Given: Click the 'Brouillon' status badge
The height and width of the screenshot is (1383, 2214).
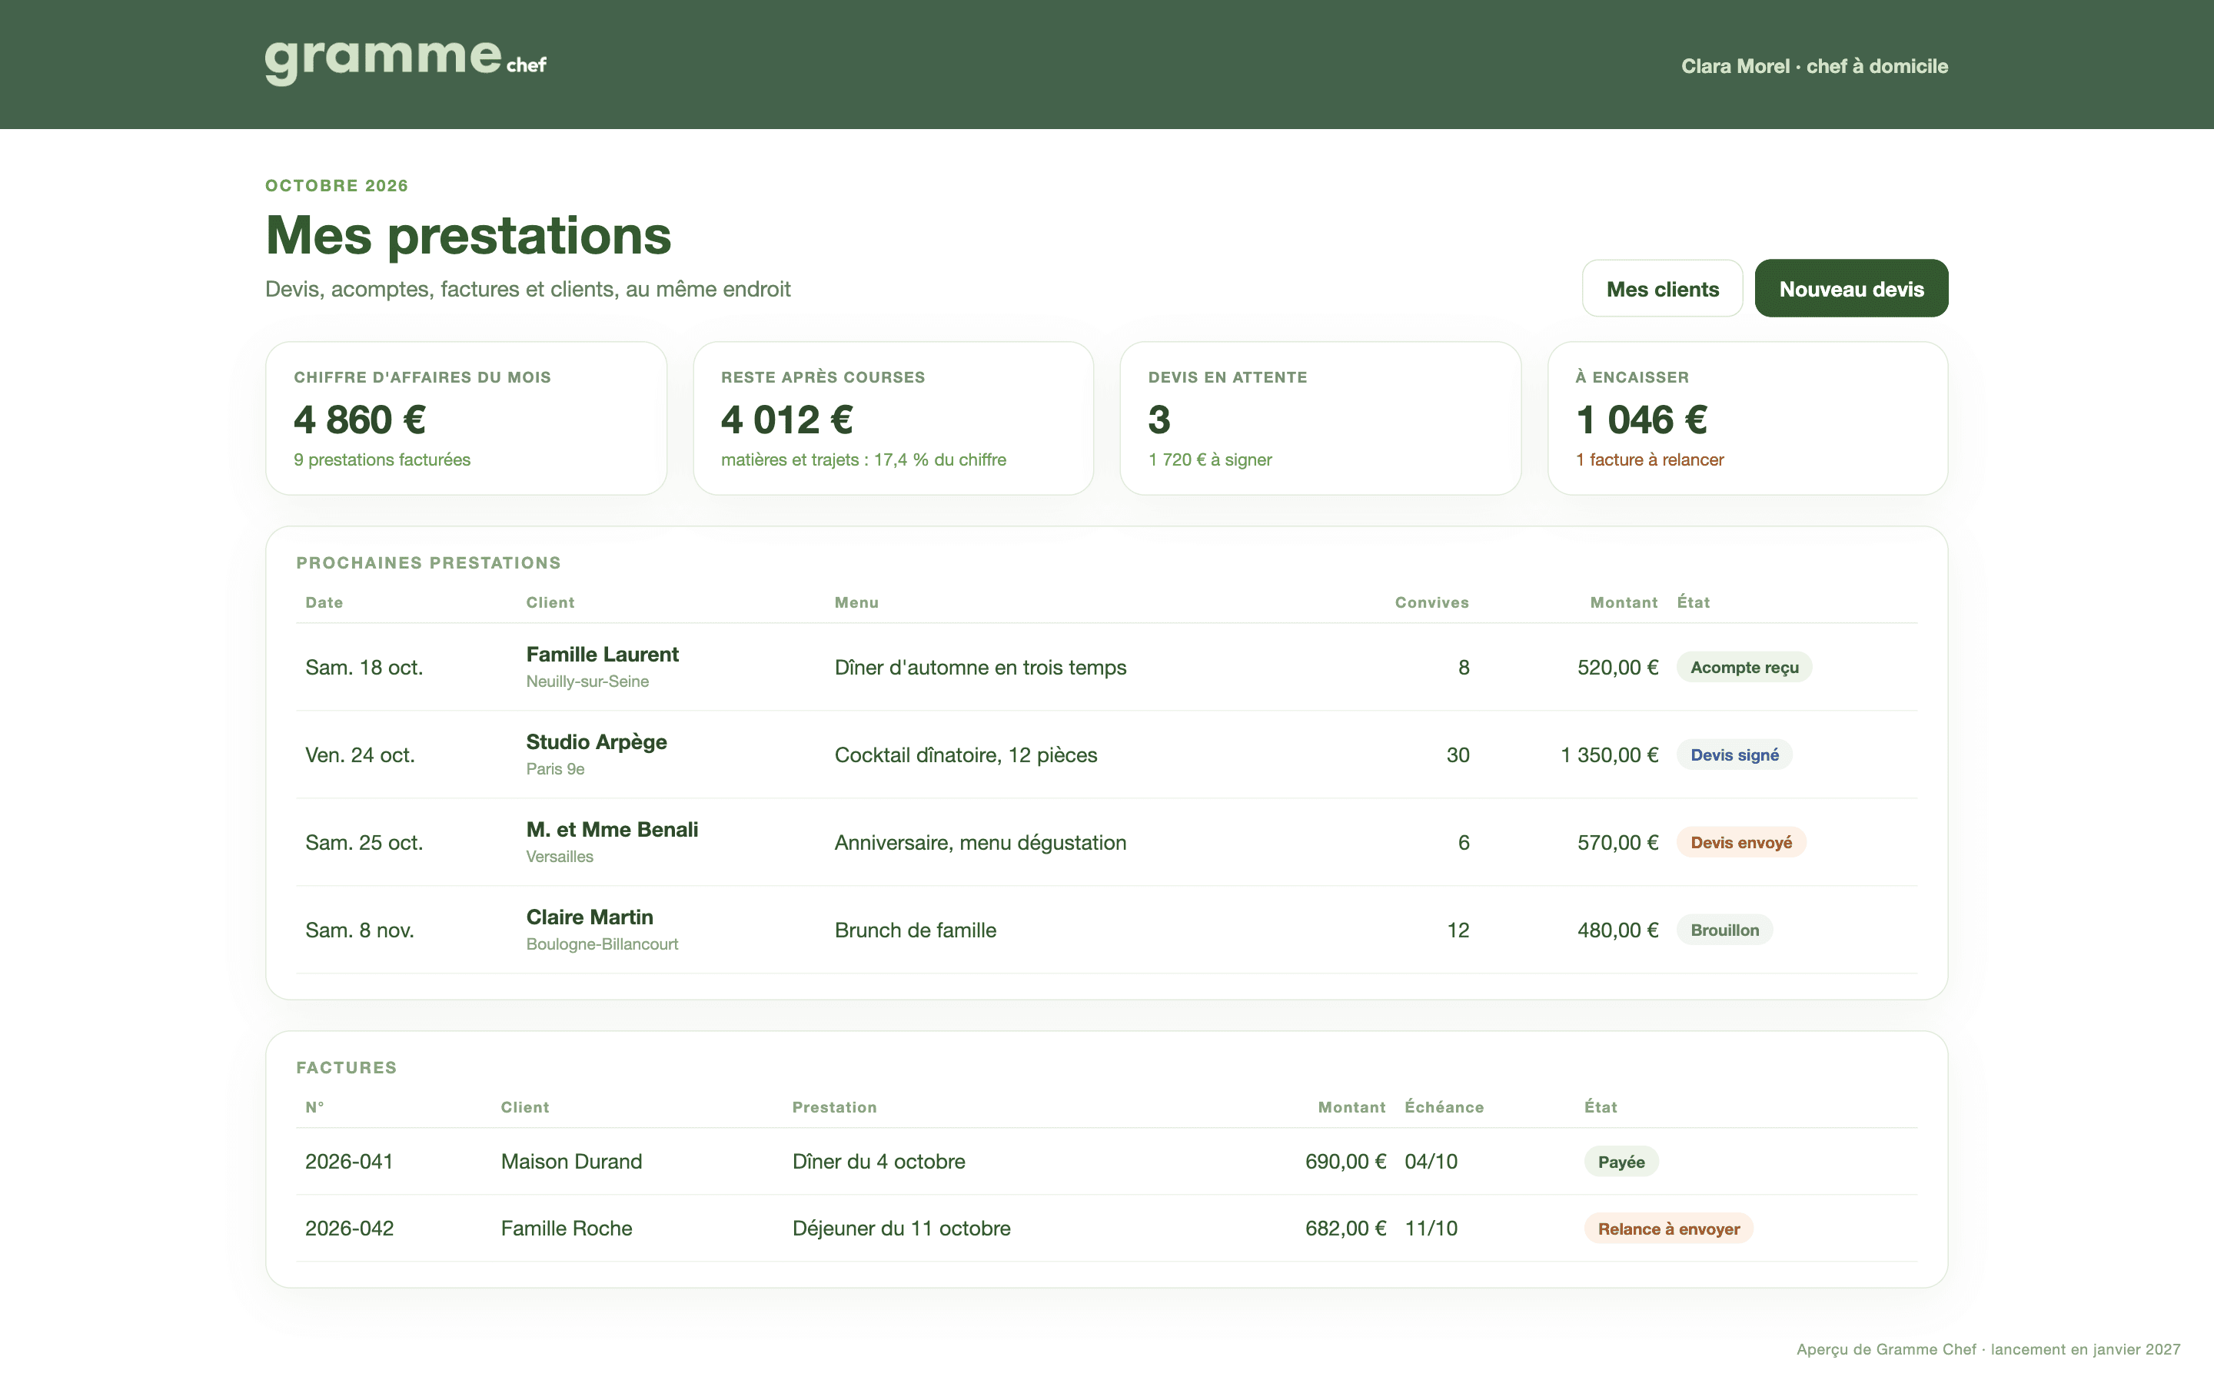Looking at the screenshot, I should click(x=1724, y=930).
